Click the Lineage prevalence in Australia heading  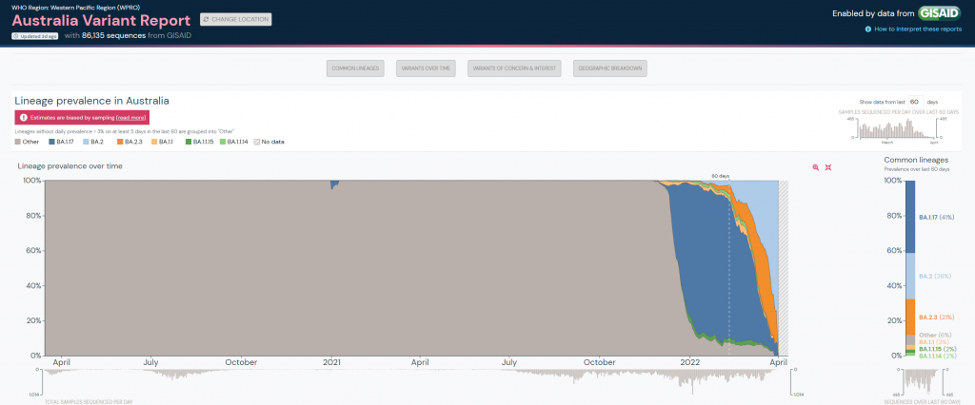[92, 100]
